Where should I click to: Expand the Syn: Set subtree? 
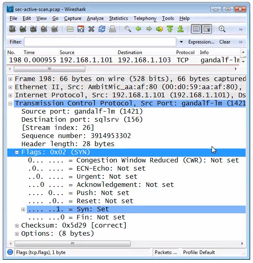coord(24,209)
